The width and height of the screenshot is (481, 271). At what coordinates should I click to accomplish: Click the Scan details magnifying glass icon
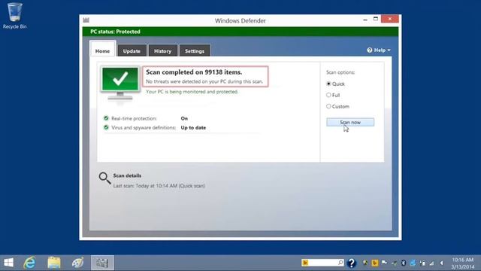coord(104,178)
